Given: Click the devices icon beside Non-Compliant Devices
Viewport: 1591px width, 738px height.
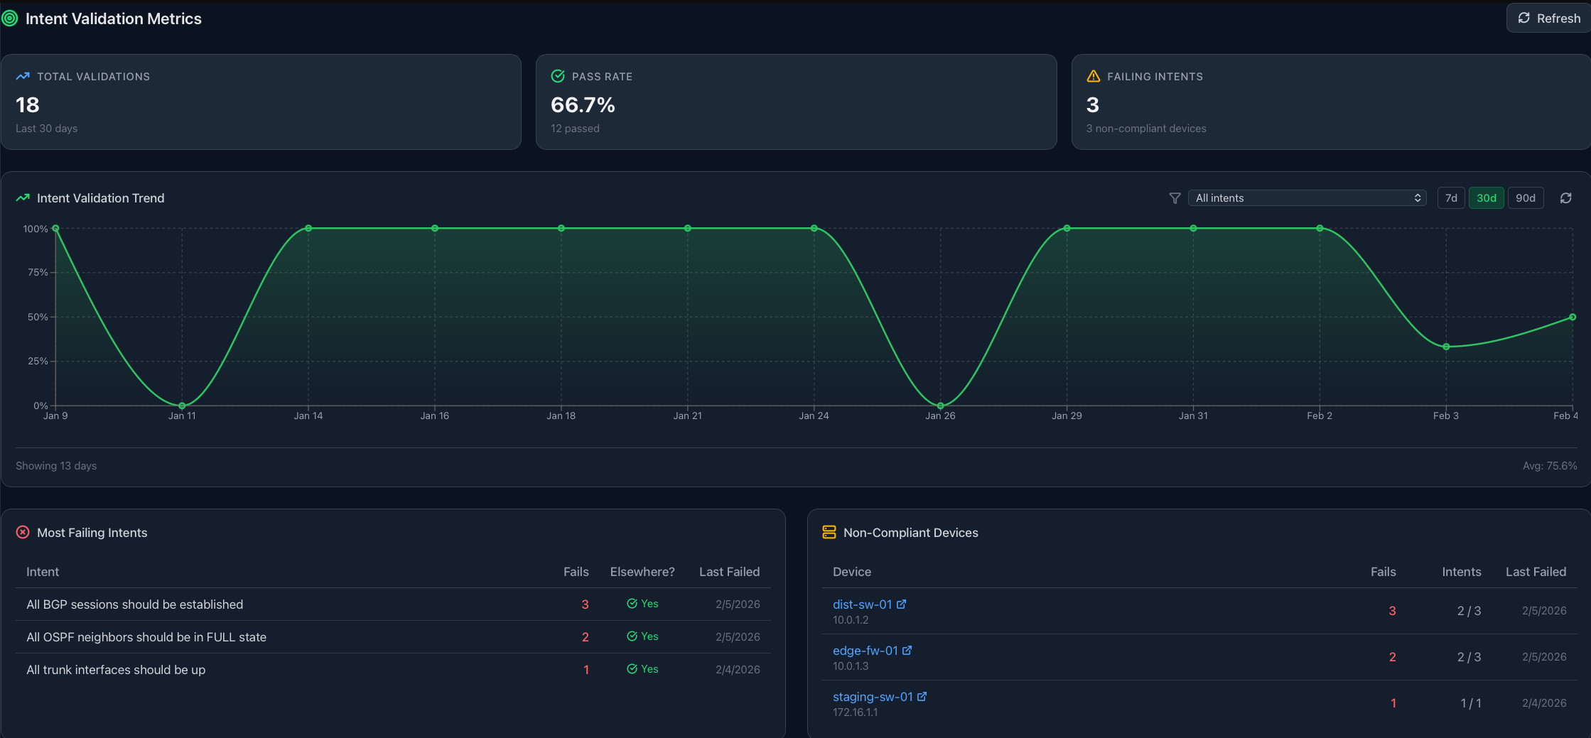Looking at the screenshot, I should point(829,532).
